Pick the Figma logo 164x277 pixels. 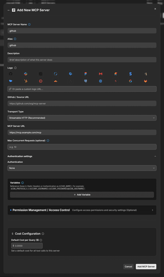(x=86, y=74)
